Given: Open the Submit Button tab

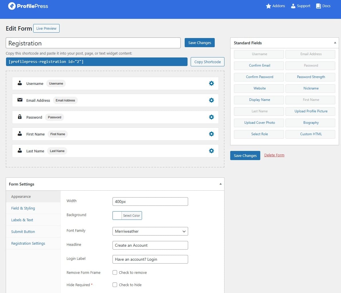Looking at the screenshot, I should (x=33, y=232).
